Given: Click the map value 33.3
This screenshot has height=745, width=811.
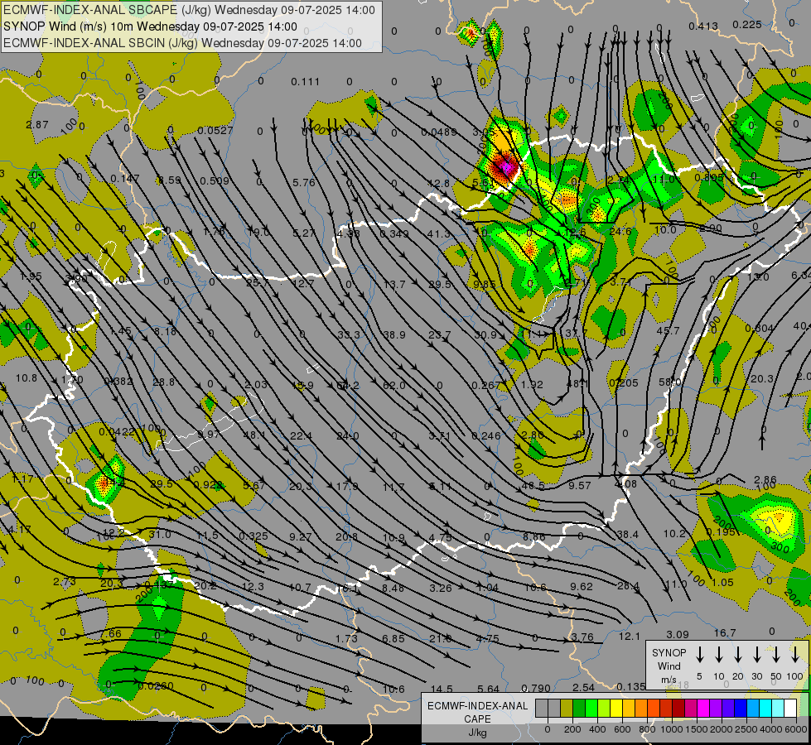Looking at the screenshot, I should (x=349, y=335).
